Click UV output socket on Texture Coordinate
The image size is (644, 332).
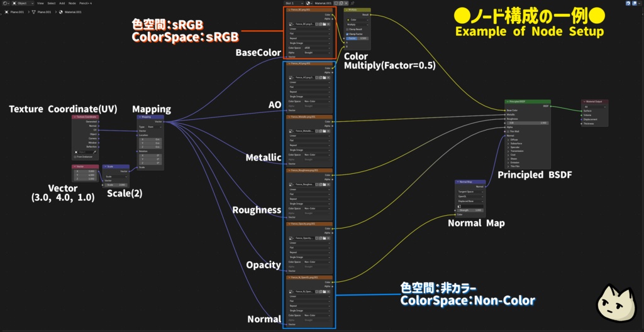click(99, 131)
